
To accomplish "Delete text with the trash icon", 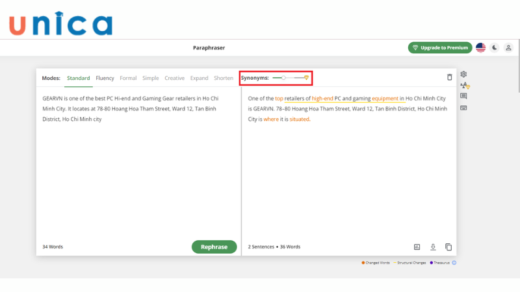I will pos(449,77).
